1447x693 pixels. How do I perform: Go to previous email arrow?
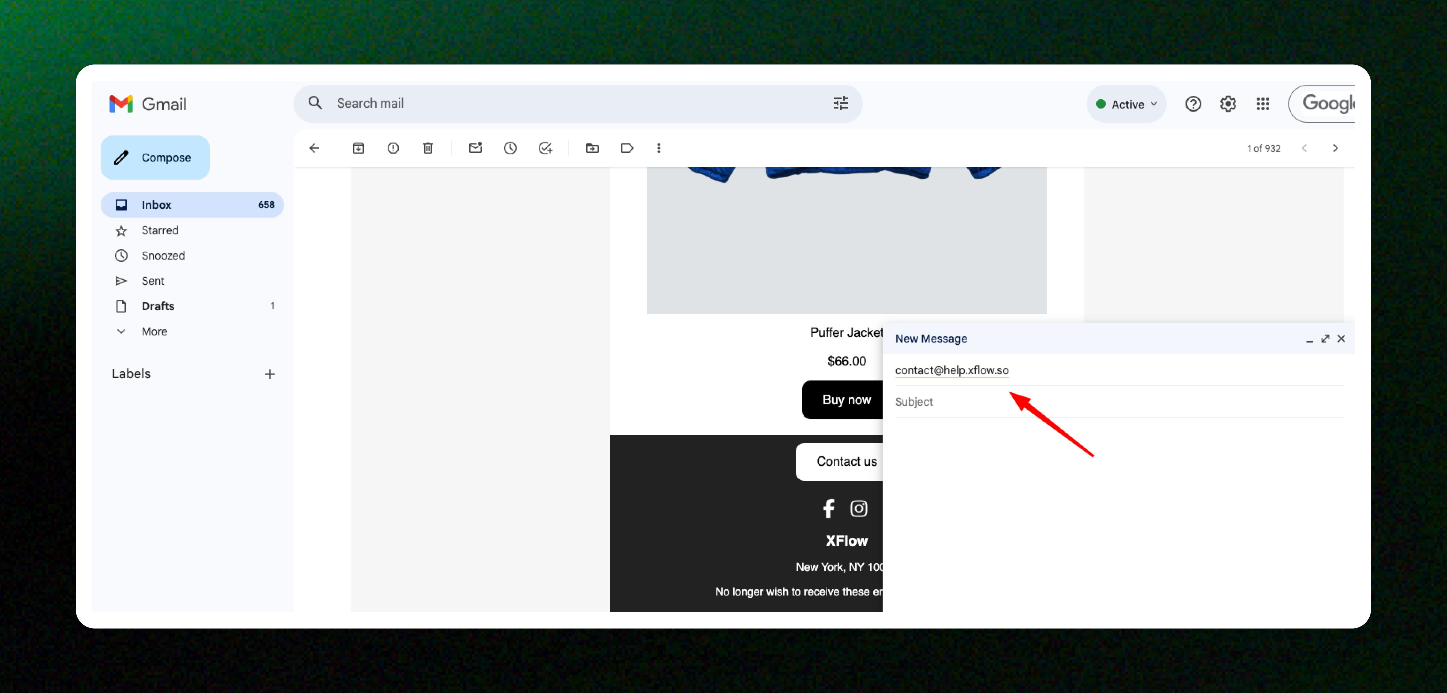(x=1304, y=148)
